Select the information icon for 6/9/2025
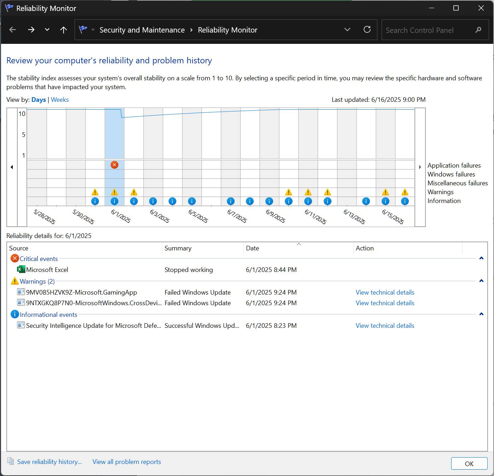This screenshot has width=494, height=476. click(x=269, y=201)
